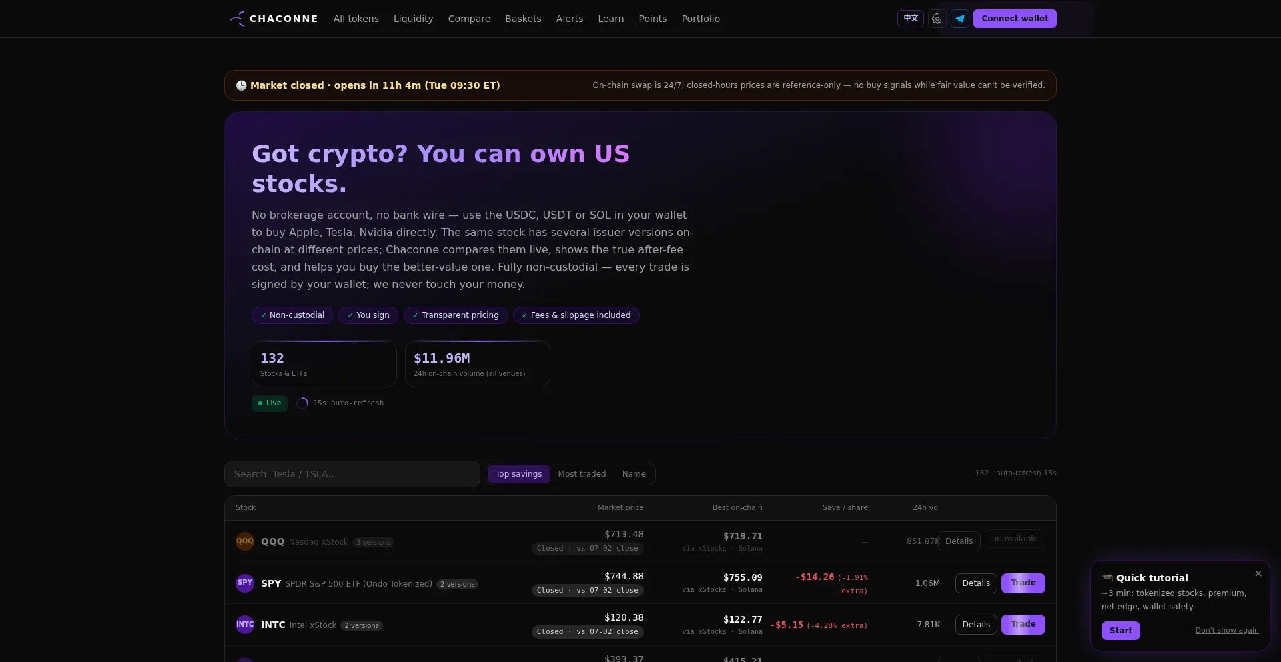Click the 132 · auto-refresh 15s label
Viewport: 1281px width, 662px height.
1015,473
